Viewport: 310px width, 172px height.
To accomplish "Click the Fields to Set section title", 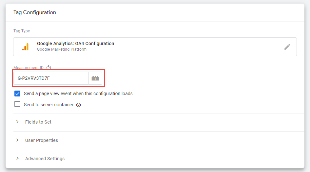I will point(38,122).
